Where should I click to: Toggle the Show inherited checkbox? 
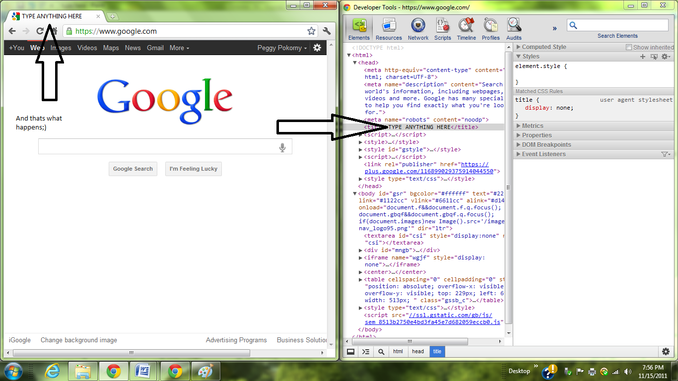[629, 47]
